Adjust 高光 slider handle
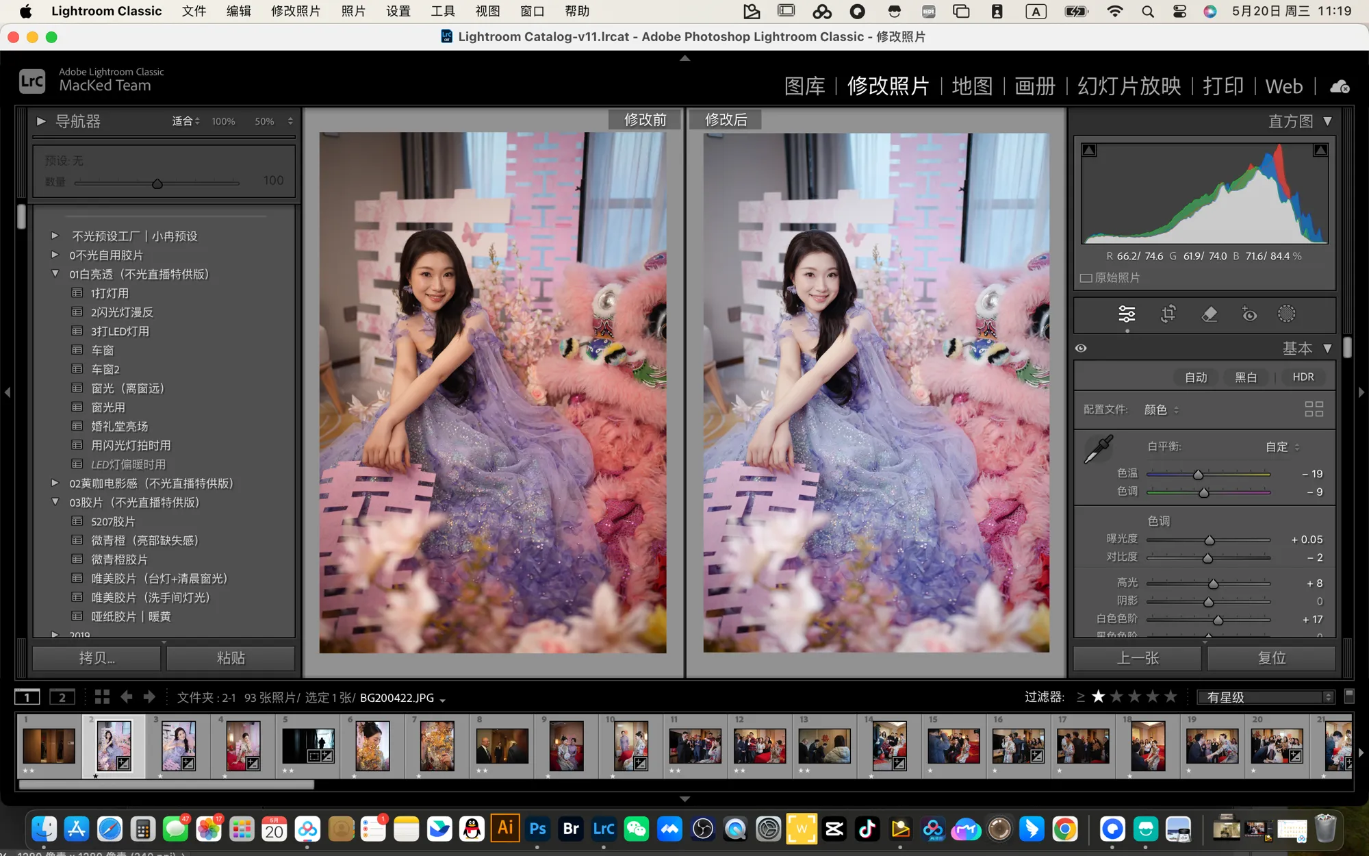 1213,584
